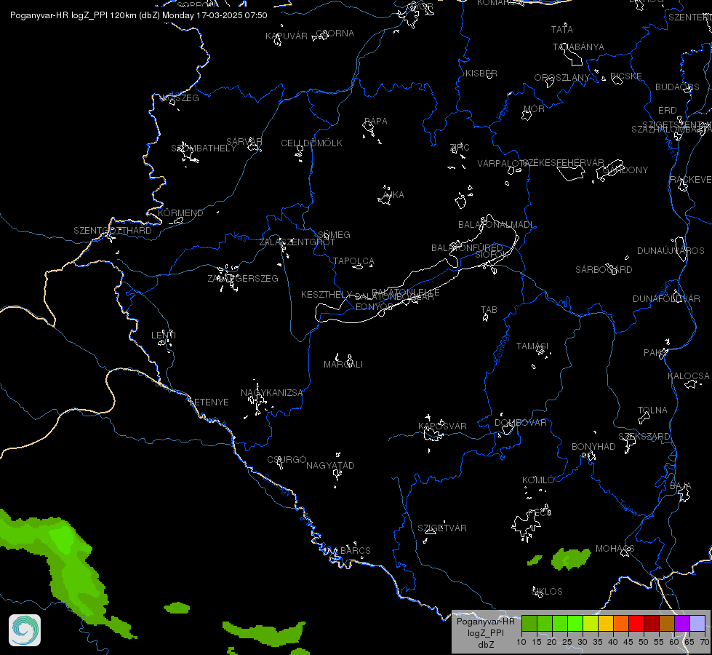Click the CSORNA city label
712x655 pixels.
335,33
